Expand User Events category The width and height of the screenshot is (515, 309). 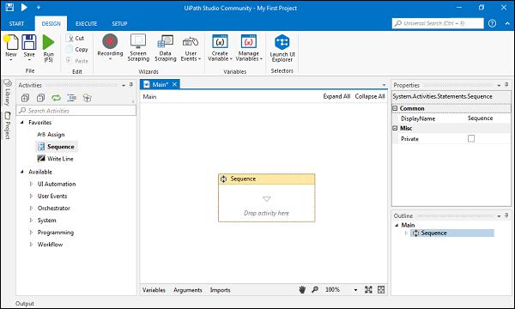coord(31,196)
